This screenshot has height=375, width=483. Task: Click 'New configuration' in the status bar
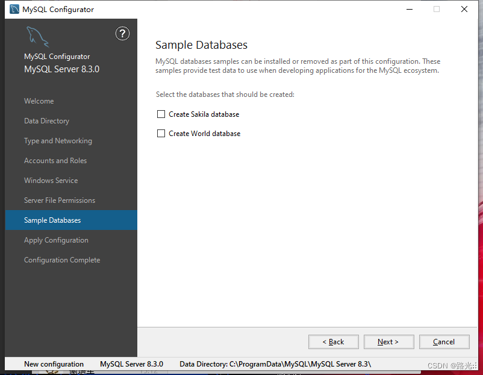54,364
